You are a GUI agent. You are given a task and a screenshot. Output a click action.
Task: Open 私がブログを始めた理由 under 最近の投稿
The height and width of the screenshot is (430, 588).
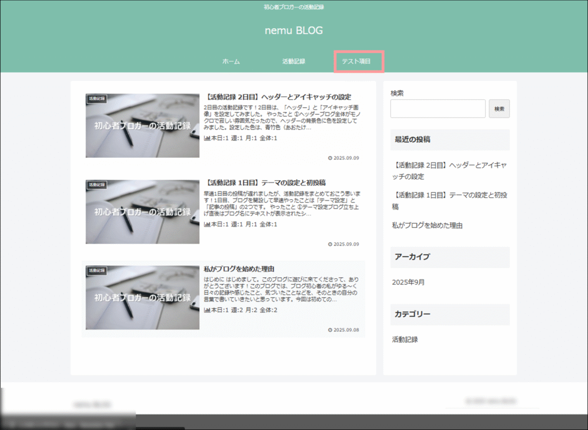427,226
